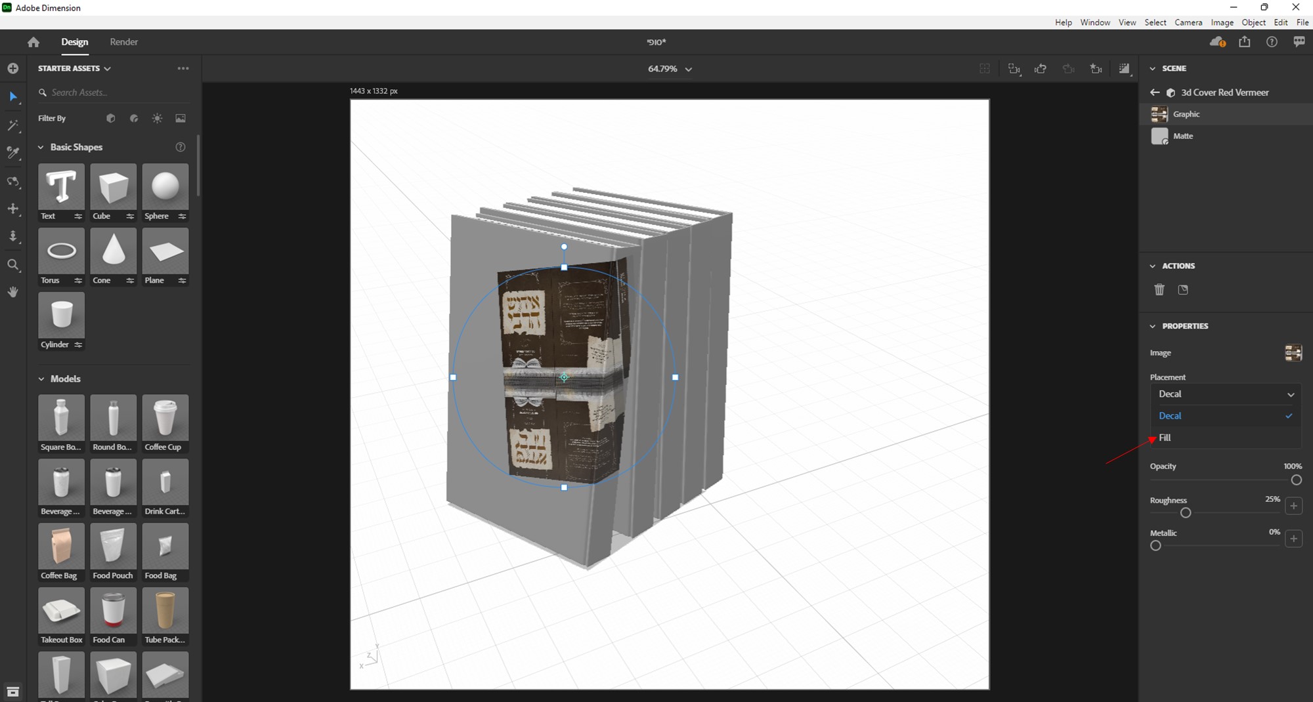The width and height of the screenshot is (1313, 702).
Task: Open the feedback speech bubble
Action: (1299, 42)
